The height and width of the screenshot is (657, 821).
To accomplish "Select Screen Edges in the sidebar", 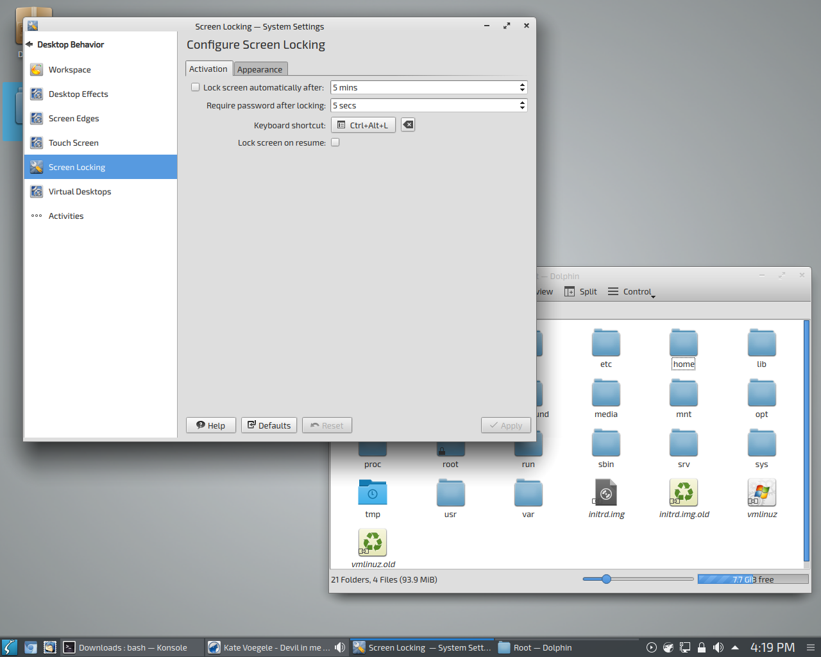I will click(x=101, y=118).
